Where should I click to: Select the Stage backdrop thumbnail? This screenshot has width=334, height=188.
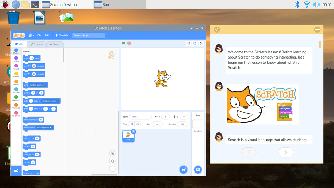tap(198, 124)
